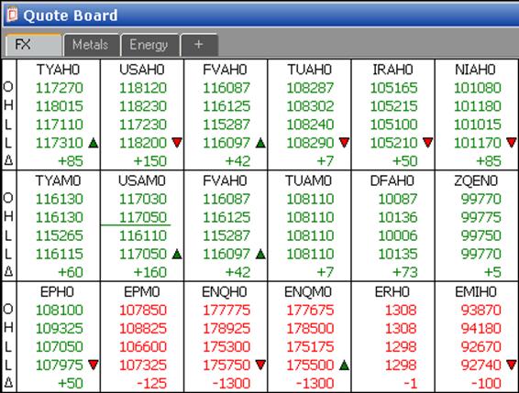Click green up arrow beside TYAH0 last price
The image size is (519, 393).
(x=94, y=143)
